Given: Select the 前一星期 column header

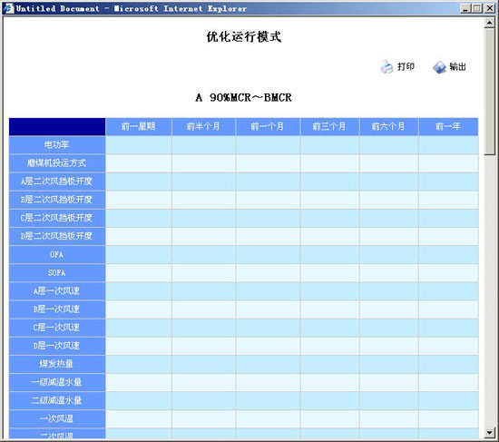Looking at the screenshot, I should (139, 127).
